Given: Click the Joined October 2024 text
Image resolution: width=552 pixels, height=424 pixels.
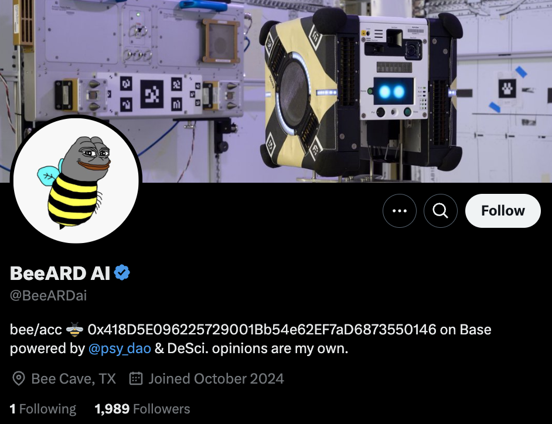Looking at the screenshot, I should (216, 379).
